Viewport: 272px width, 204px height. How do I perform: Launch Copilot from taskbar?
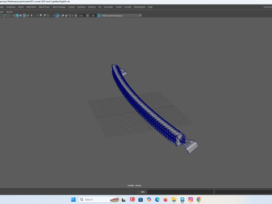pyautogui.click(x=149, y=199)
